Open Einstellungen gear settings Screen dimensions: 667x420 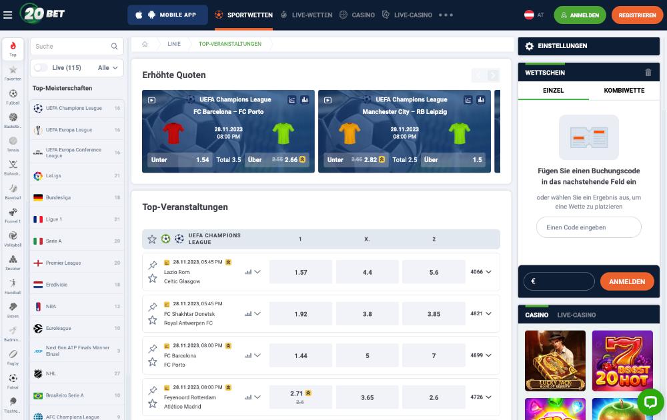tap(529, 46)
